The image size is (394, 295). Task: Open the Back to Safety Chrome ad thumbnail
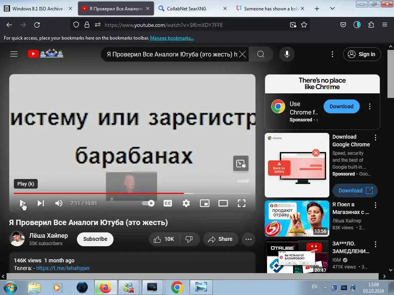coord(297,165)
